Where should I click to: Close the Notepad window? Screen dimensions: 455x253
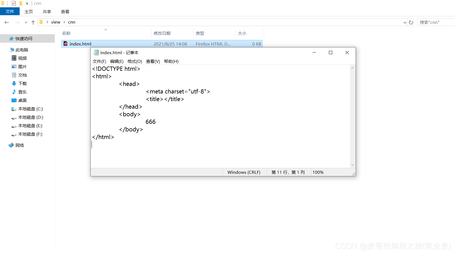[347, 53]
